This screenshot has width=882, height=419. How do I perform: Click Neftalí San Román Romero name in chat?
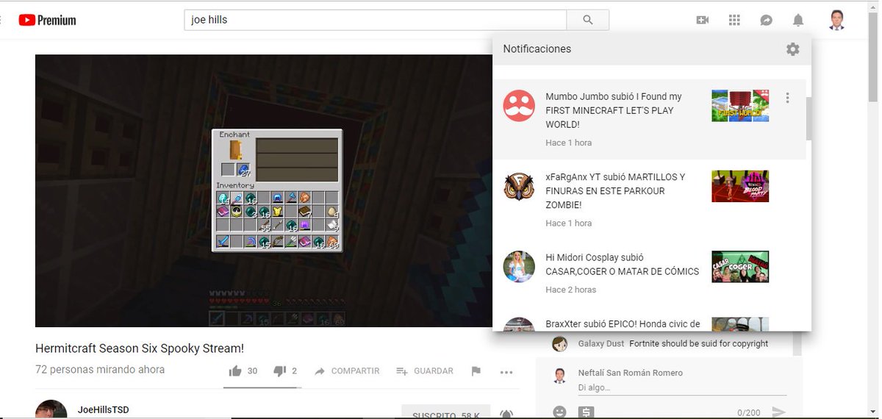click(631, 373)
